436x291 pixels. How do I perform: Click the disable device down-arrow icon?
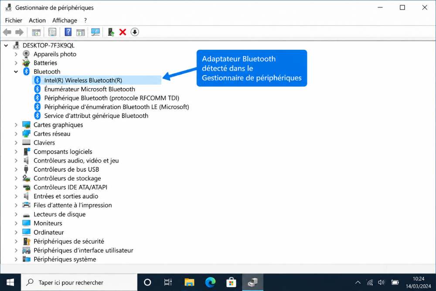[x=135, y=32]
